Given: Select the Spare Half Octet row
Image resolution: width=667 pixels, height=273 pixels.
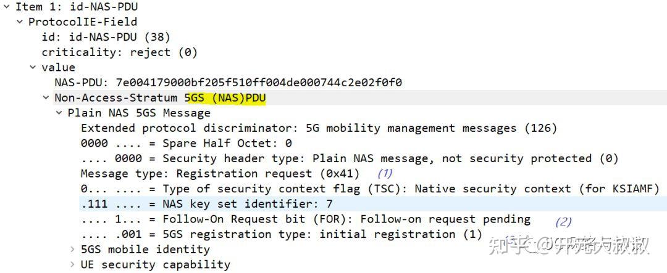Looking at the screenshot, I should (x=186, y=143).
